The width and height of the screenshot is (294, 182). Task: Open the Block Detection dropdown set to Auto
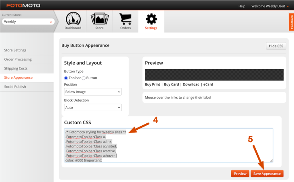pyautogui.click(x=93, y=108)
